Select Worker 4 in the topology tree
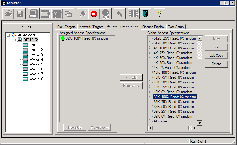This screenshot has width=237, height=145. pos(36,59)
